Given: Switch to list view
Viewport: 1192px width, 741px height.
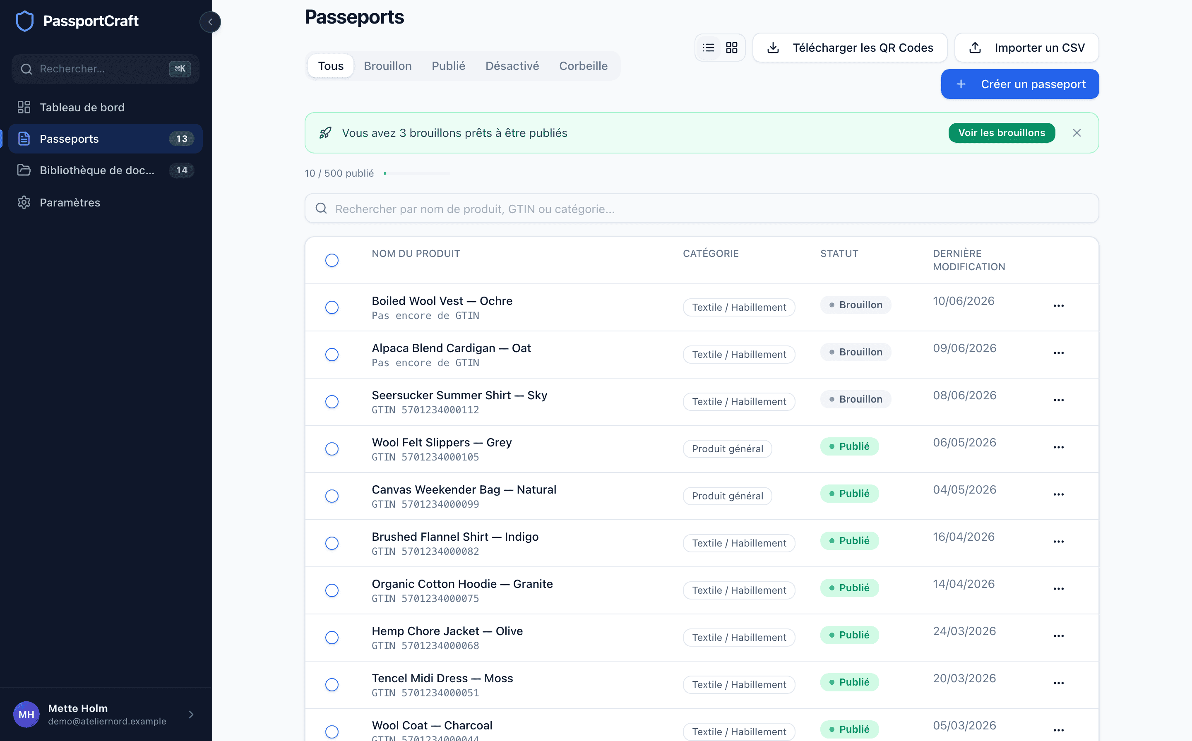Looking at the screenshot, I should tap(708, 48).
